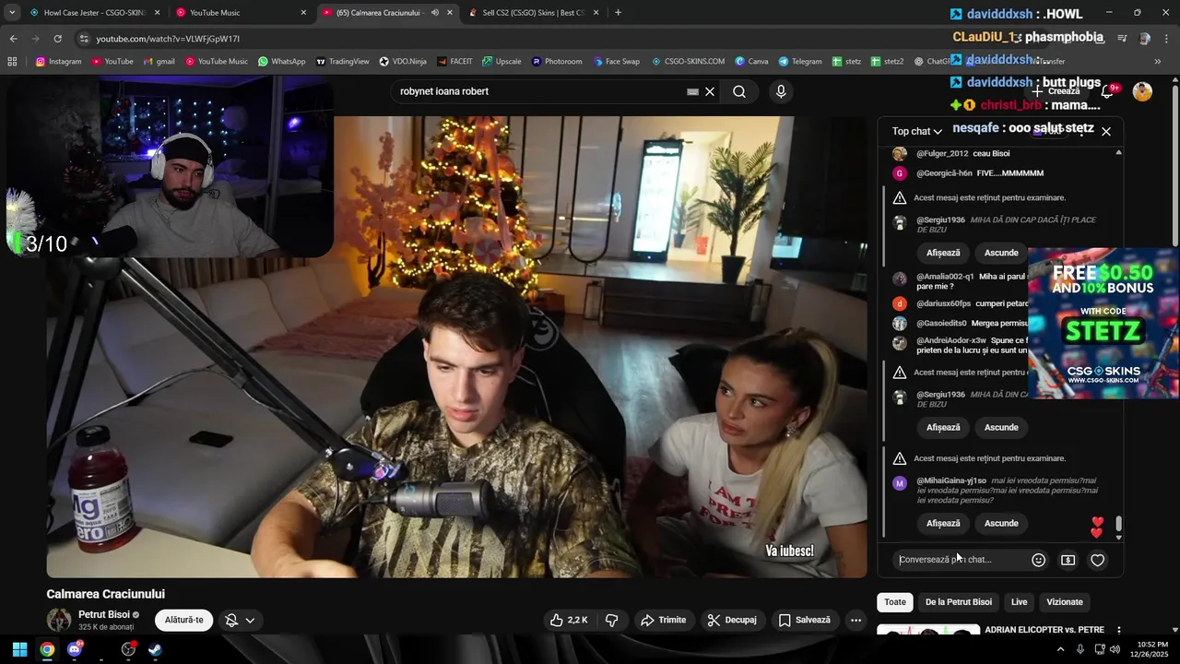This screenshot has height=664, width=1180.
Task: Start voice search with the microphone icon
Action: (781, 91)
